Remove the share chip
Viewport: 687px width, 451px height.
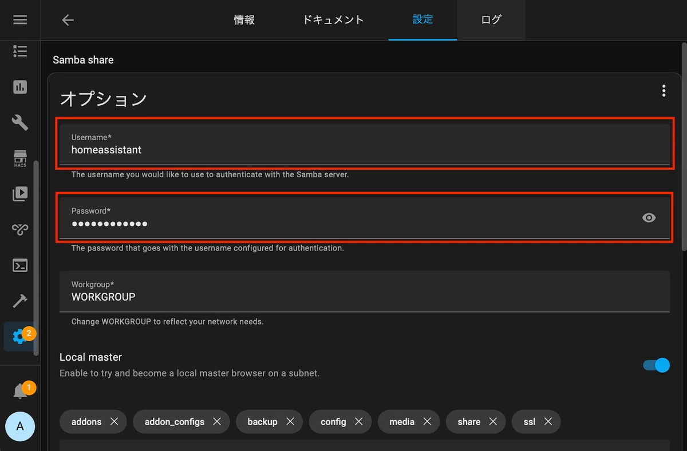point(493,421)
